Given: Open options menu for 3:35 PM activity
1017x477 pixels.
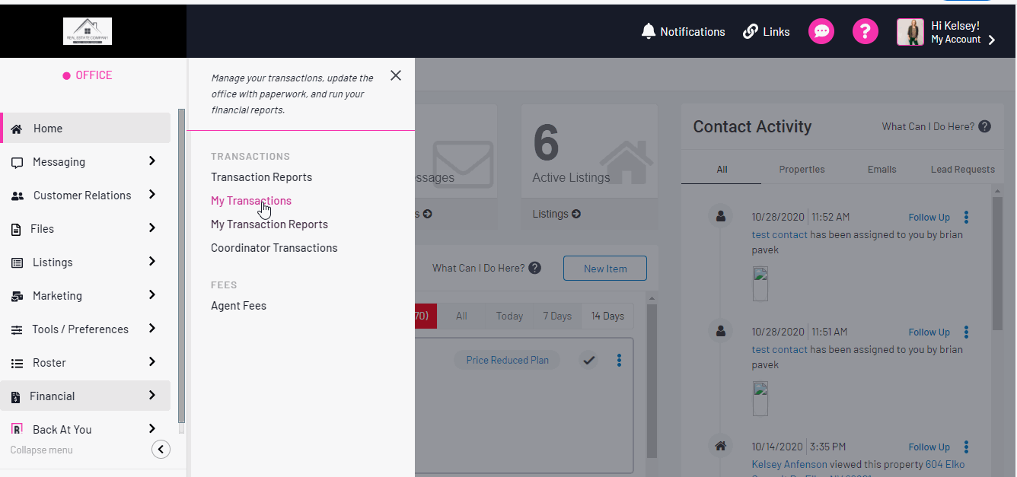Looking at the screenshot, I should coord(966,447).
